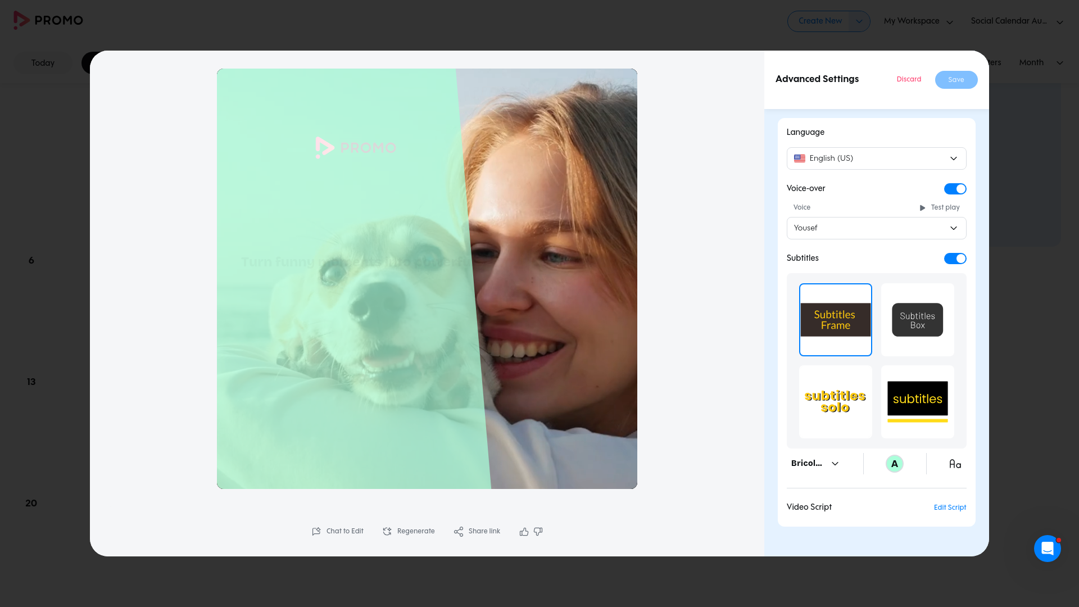Open the subtitle color swatch A
The height and width of the screenshot is (607, 1079).
tap(894, 464)
